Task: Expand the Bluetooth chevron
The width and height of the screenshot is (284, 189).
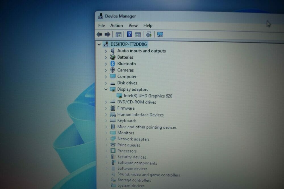Action: pos(106,64)
